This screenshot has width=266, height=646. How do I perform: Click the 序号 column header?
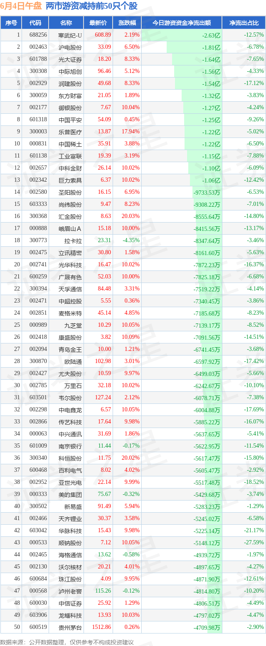click(x=11, y=23)
